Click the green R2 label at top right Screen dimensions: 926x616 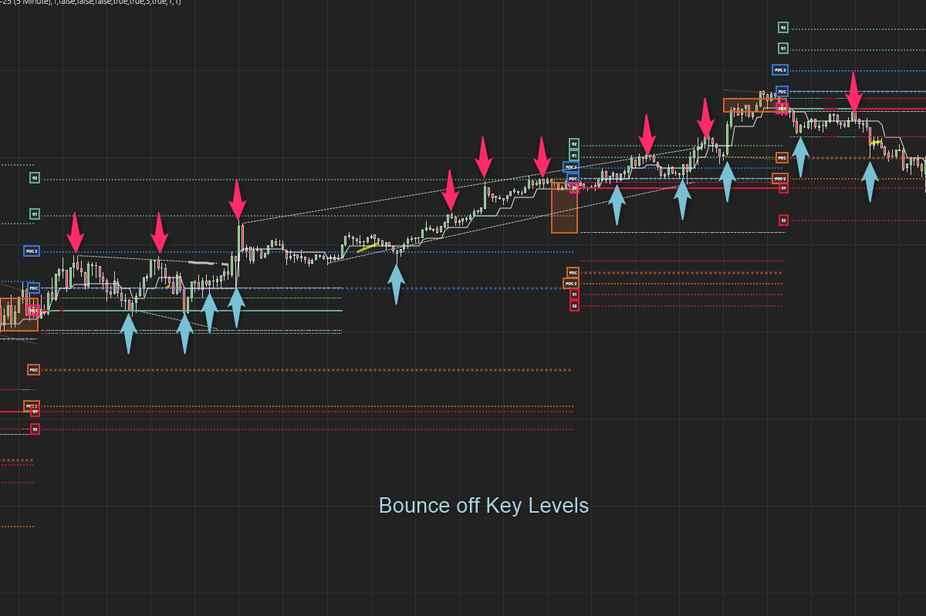(x=783, y=28)
